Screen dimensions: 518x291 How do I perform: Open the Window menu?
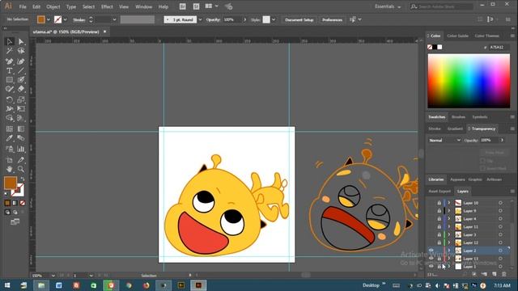tap(144, 6)
